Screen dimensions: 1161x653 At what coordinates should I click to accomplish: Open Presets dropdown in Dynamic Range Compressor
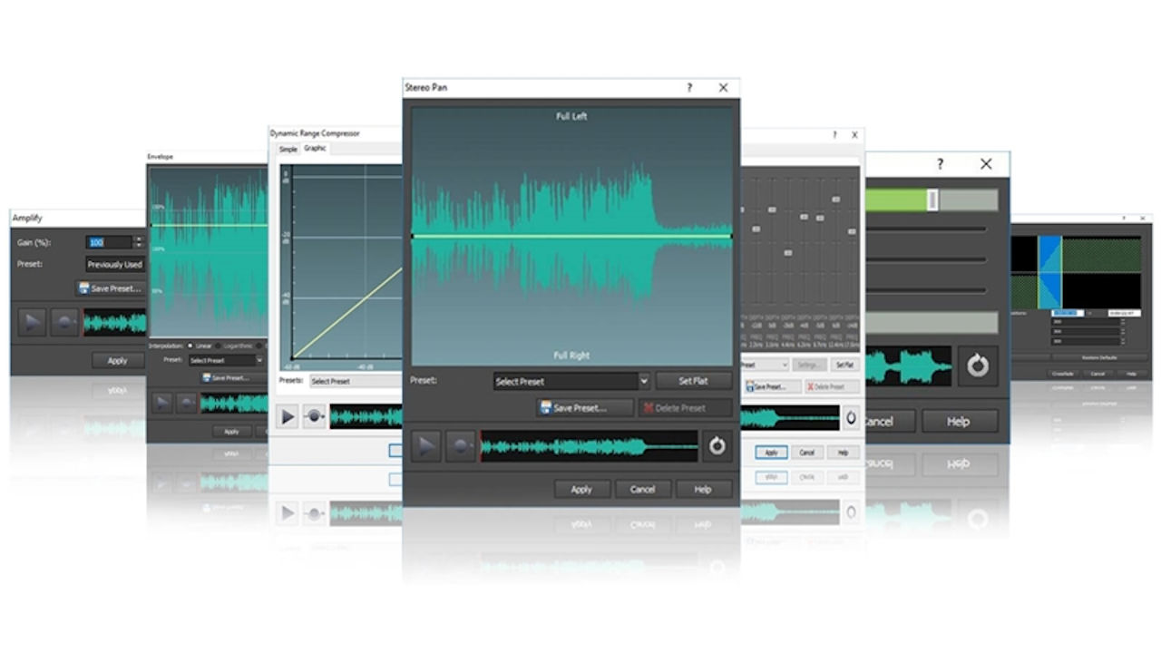pyautogui.click(x=356, y=381)
